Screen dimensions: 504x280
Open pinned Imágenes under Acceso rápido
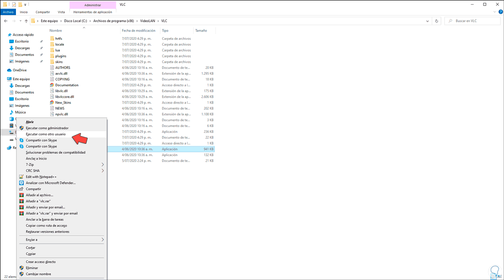(x=22, y=61)
